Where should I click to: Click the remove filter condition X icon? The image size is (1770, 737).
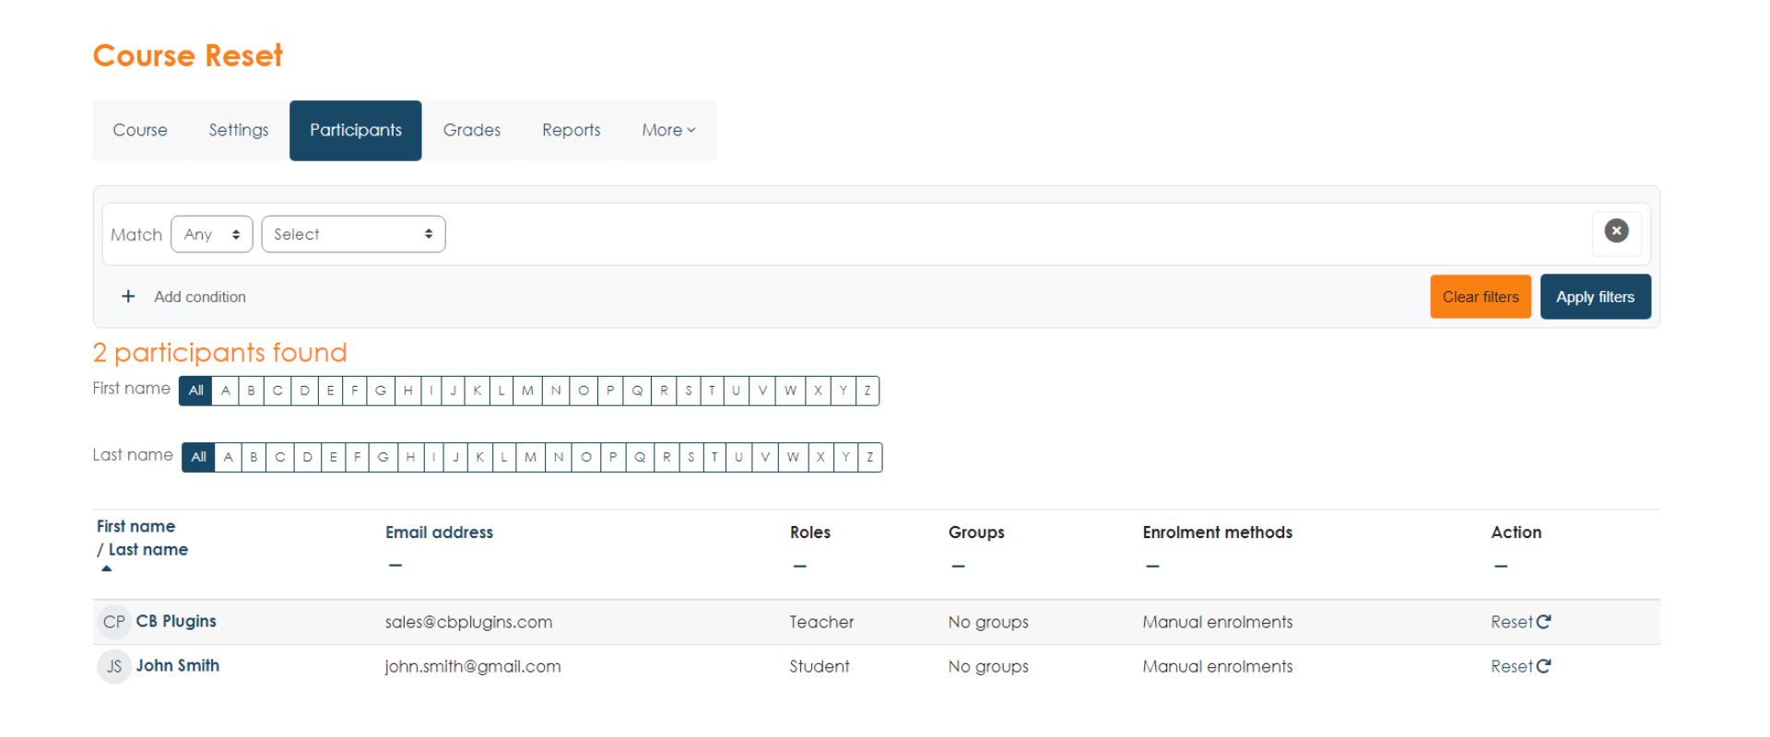click(x=1616, y=231)
